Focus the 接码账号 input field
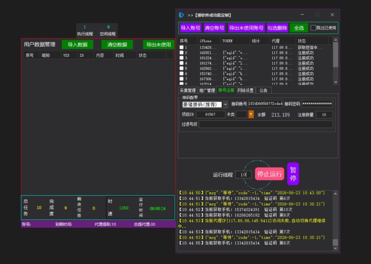The width and height of the screenshot is (371, 264). click(x=266, y=104)
